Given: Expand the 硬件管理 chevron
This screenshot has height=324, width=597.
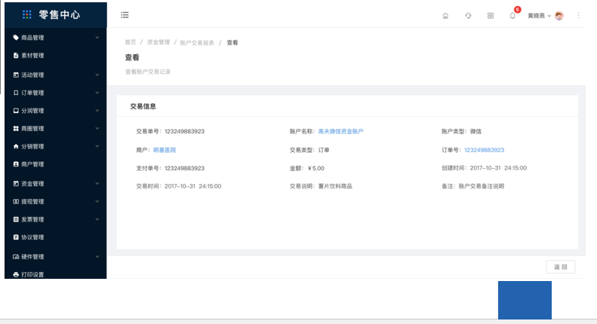Looking at the screenshot, I should (97, 257).
